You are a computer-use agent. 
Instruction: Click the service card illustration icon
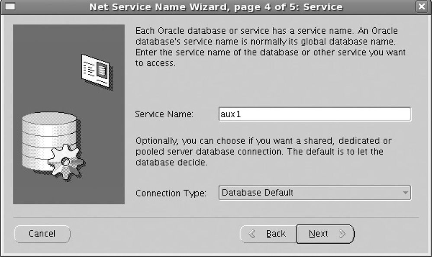97,72
